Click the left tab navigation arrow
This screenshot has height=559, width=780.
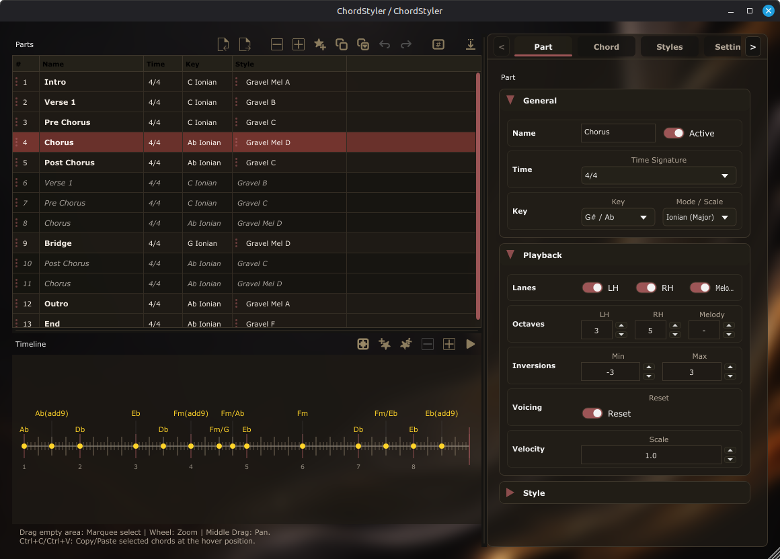click(x=502, y=47)
